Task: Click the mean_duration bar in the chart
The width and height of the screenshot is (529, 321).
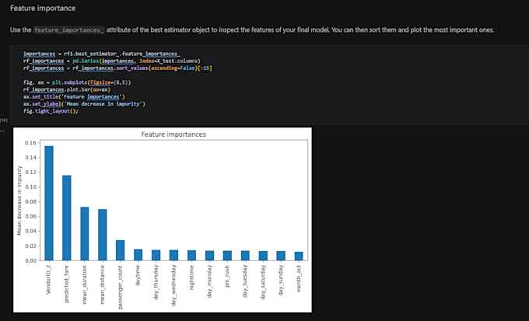Action: click(85, 234)
